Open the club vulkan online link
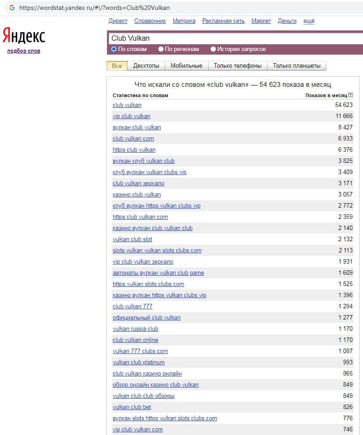The height and width of the screenshot is (435, 363). click(136, 340)
